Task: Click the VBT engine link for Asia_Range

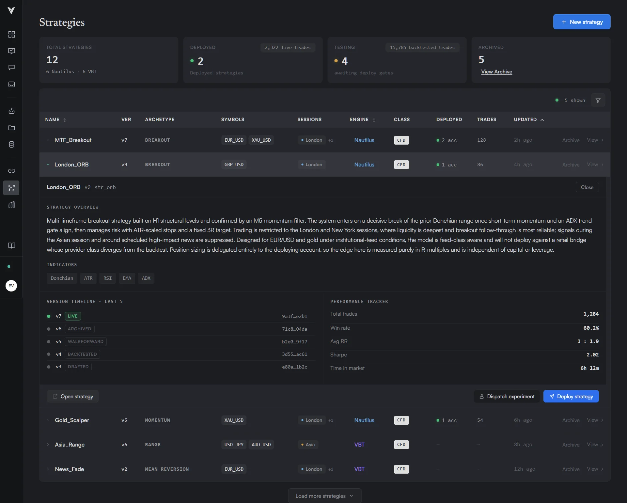Action: click(359, 444)
